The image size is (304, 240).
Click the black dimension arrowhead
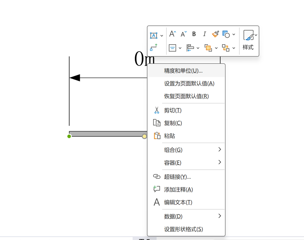pos(75,78)
